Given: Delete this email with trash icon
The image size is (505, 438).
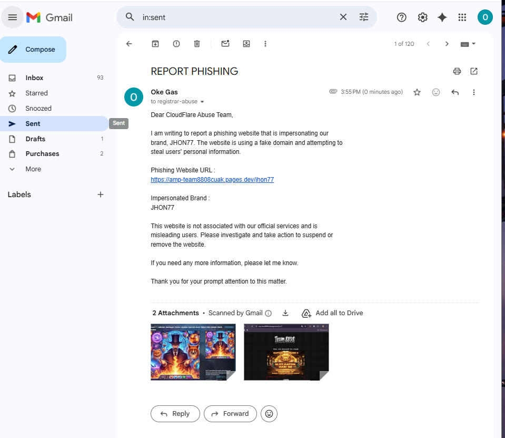Looking at the screenshot, I should (197, 44).
